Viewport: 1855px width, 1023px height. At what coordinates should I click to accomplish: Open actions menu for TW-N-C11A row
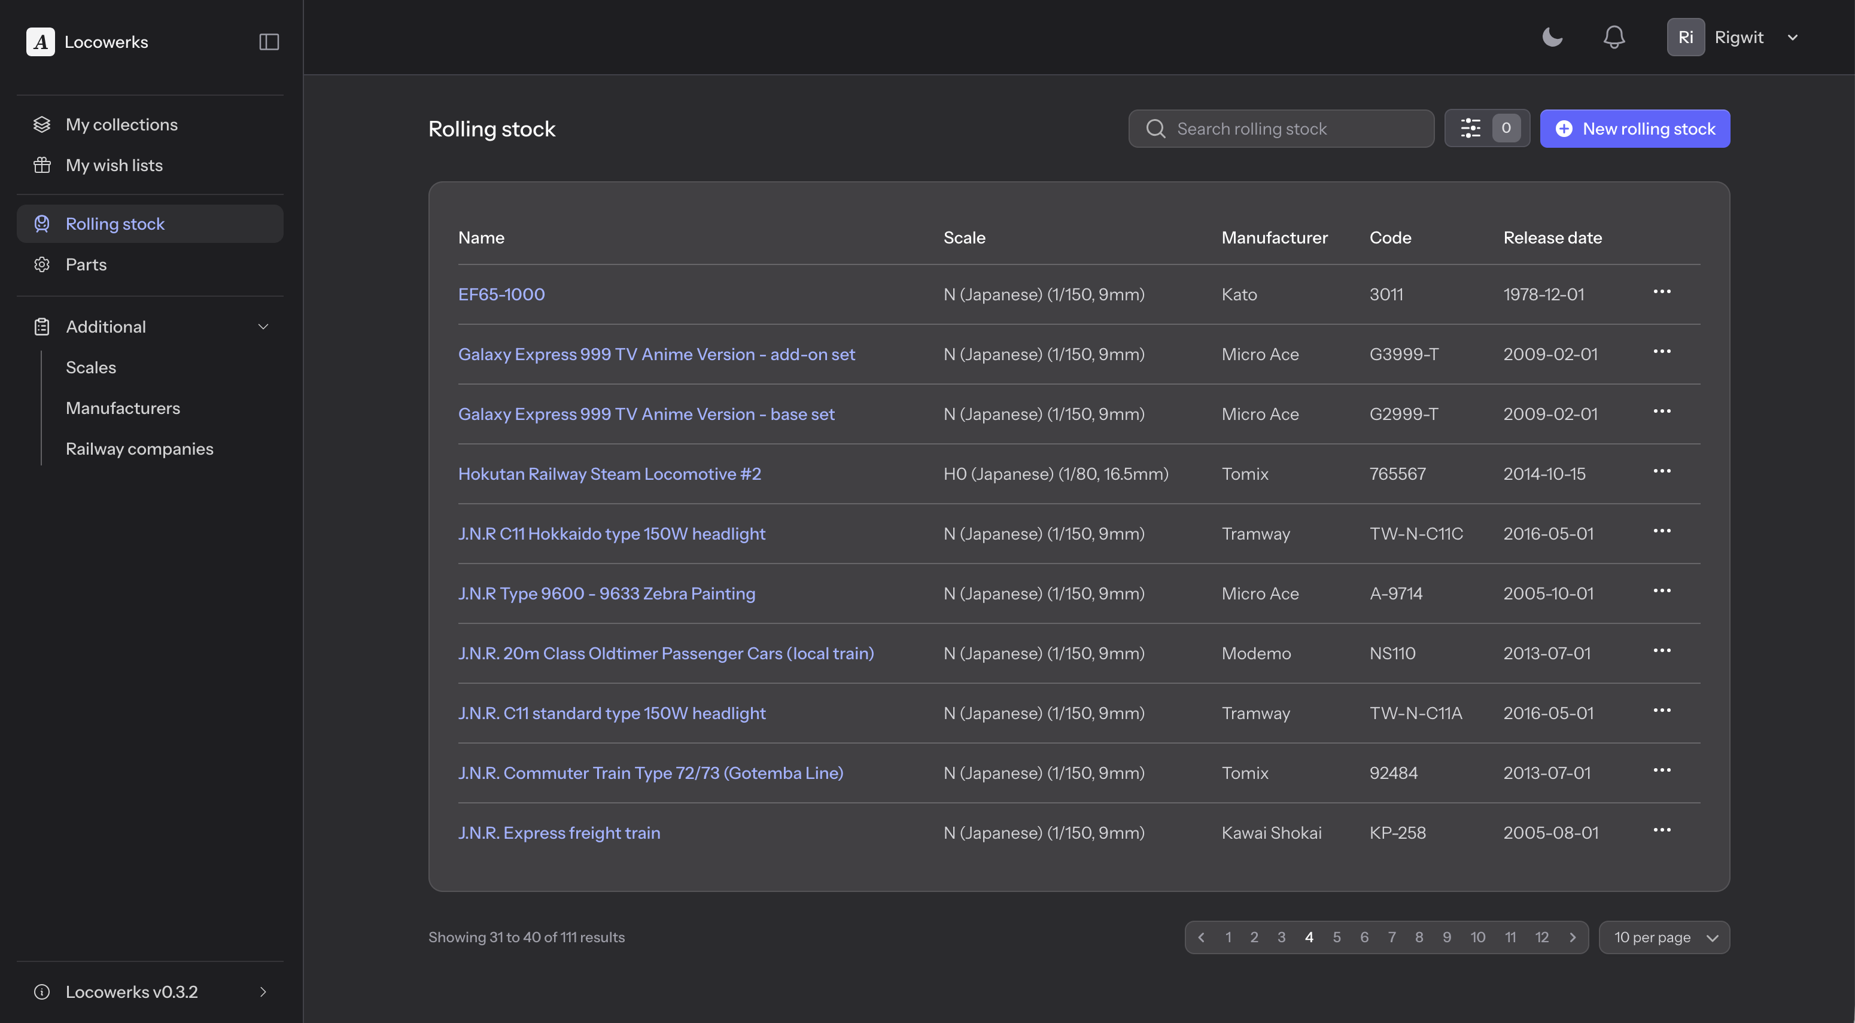tap(1662, 710)
